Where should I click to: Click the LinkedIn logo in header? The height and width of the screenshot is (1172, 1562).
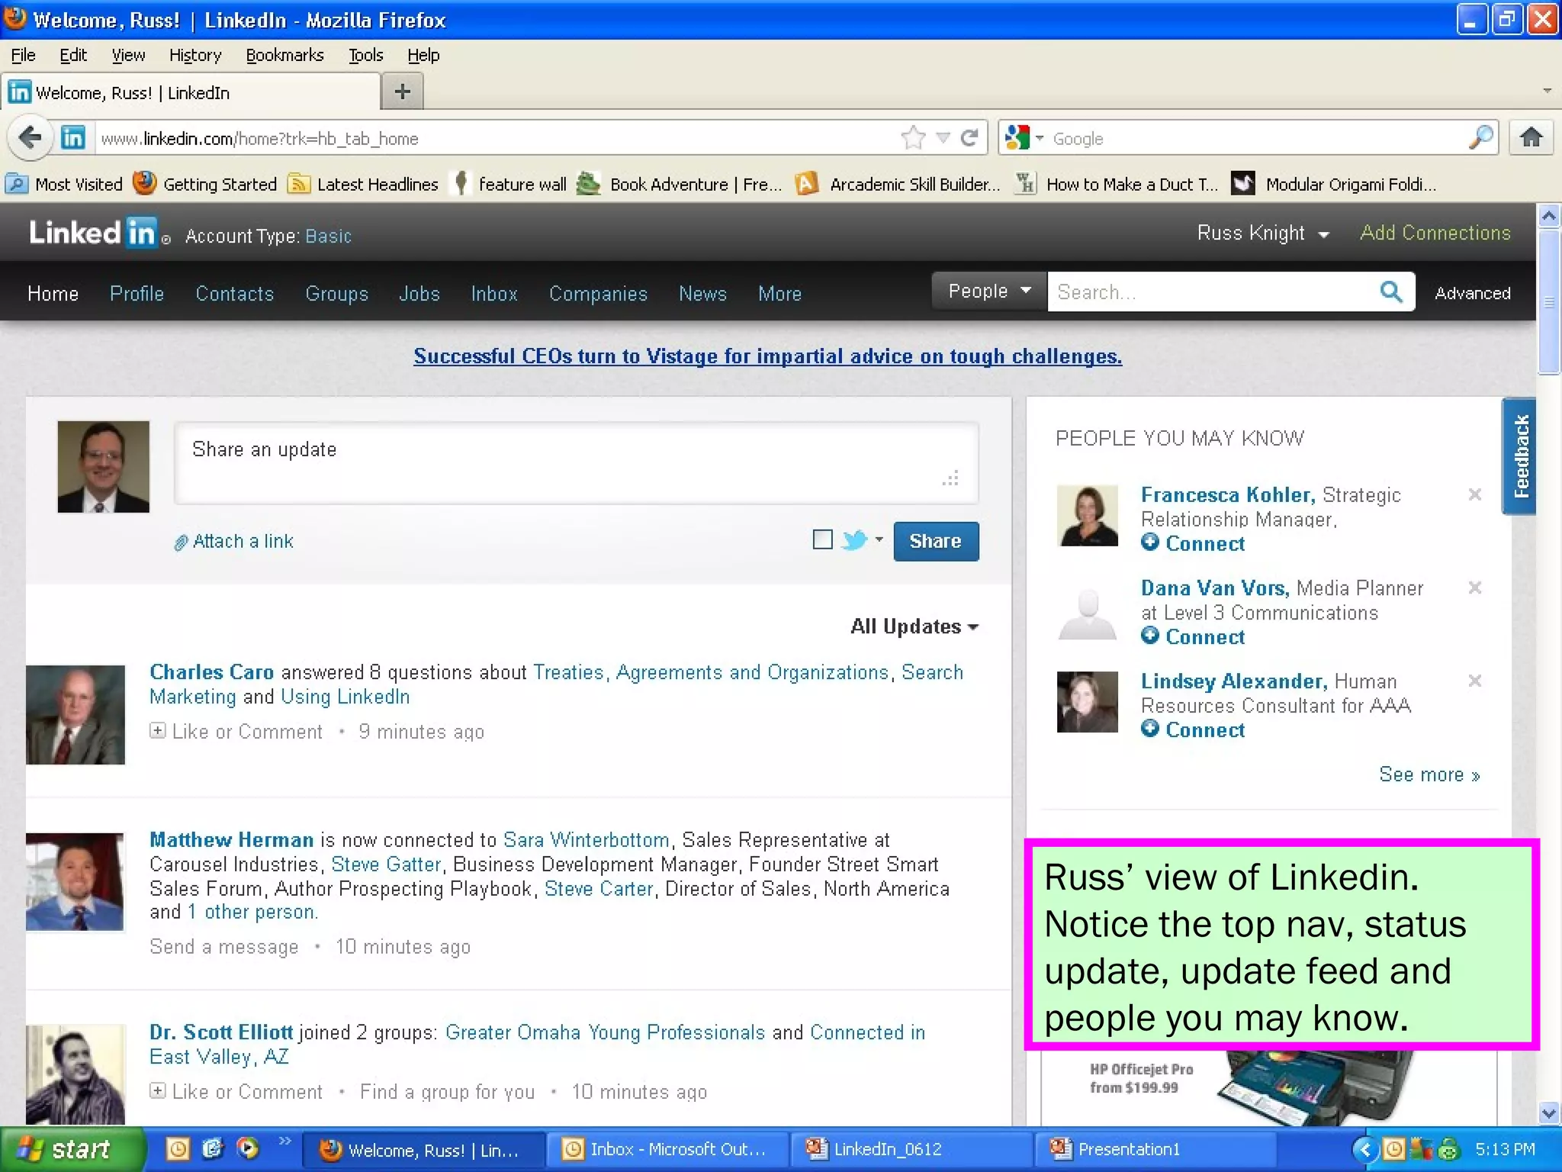(92, 233)
